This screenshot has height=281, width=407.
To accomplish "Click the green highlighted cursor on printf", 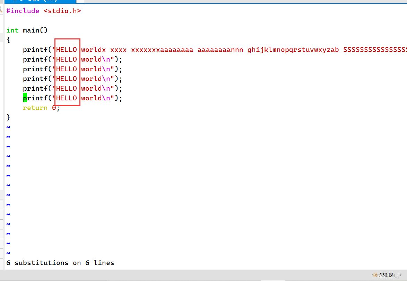I will [x=25, y=98].
